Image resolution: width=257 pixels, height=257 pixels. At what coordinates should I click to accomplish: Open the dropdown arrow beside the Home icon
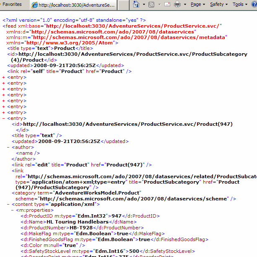(144, 5)
